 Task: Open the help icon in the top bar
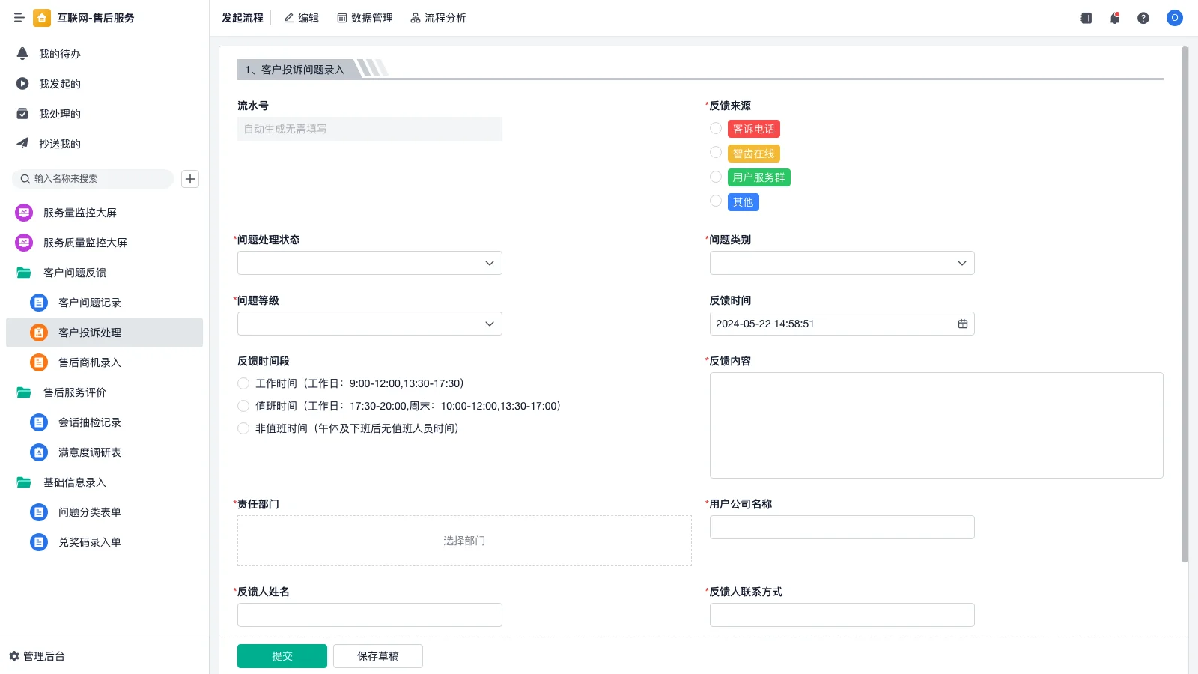click(1144, 18)
